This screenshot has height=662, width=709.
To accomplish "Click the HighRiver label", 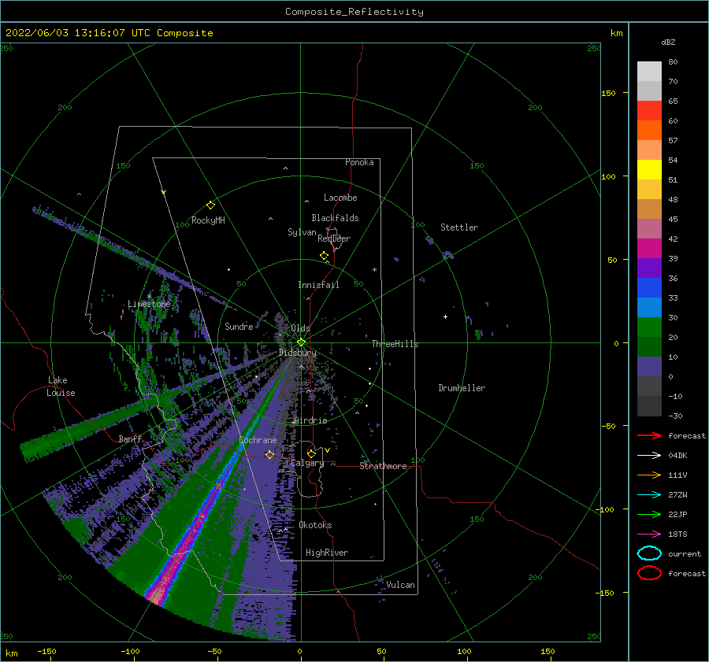I will coord(327,553).
